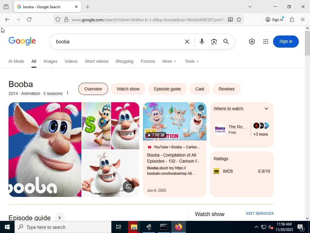Open the Firefox taskbar icon
310x233 pixels.
[178, 227]
